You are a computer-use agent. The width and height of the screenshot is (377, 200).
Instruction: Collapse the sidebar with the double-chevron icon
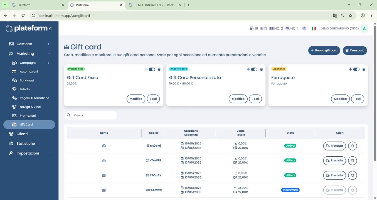click(x=50, y=28)
